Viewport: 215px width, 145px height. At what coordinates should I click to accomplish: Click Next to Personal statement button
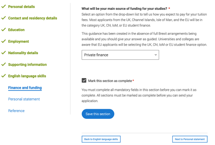[190, 139]
